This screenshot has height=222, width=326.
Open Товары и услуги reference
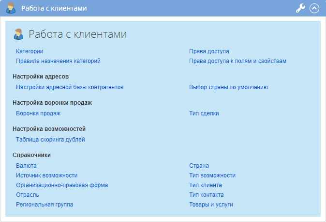211,205
